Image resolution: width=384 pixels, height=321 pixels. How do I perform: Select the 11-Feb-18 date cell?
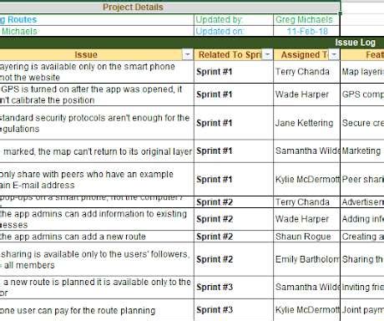pyautogui.click(x=306, y=31)
